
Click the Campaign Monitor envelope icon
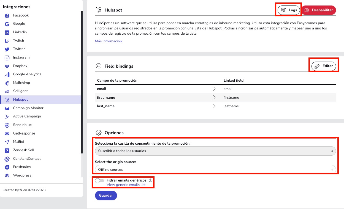(x=7, y=108)
